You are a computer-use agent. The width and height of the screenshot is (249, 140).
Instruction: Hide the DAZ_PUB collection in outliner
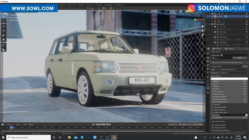[247, 32]
